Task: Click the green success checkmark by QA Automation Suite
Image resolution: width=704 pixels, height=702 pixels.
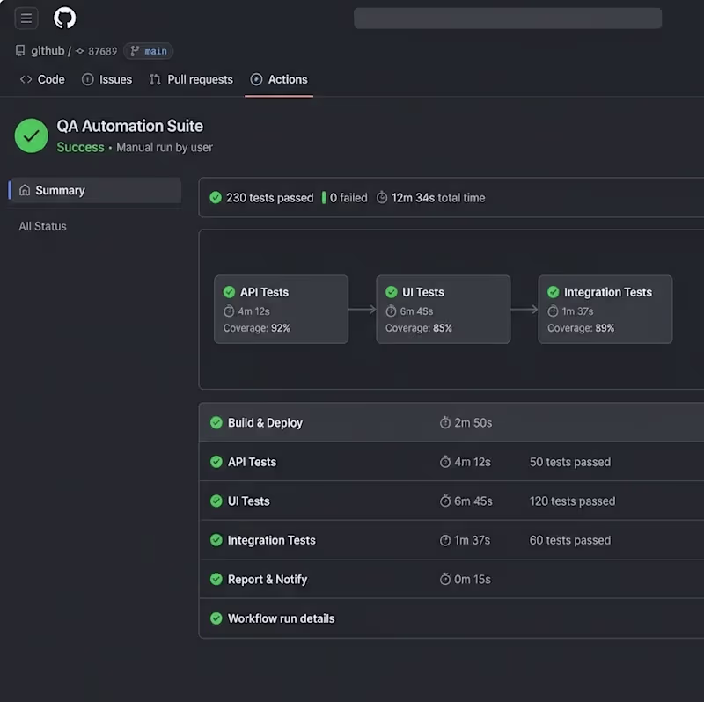Action: (31, 136)
